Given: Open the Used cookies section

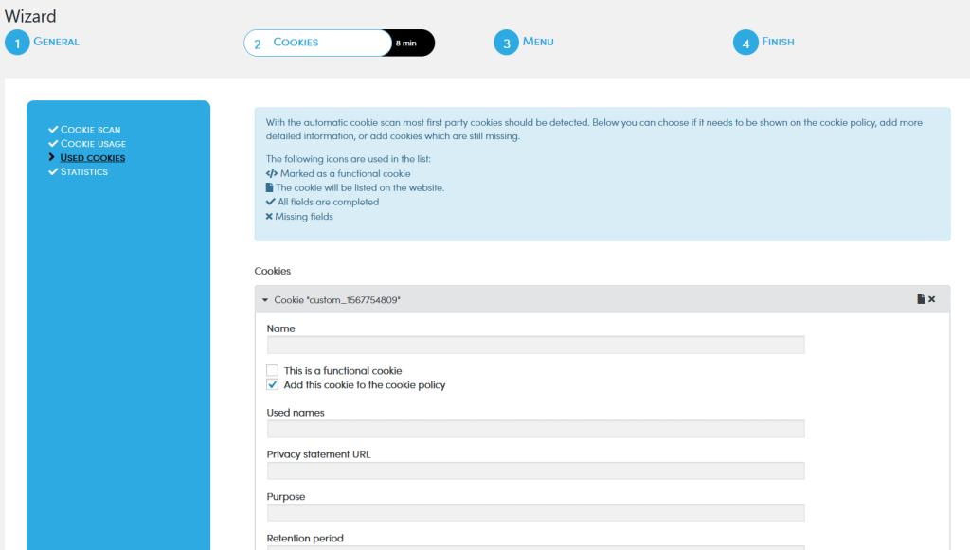Looking at the screenshot, I should pos(92,157).
